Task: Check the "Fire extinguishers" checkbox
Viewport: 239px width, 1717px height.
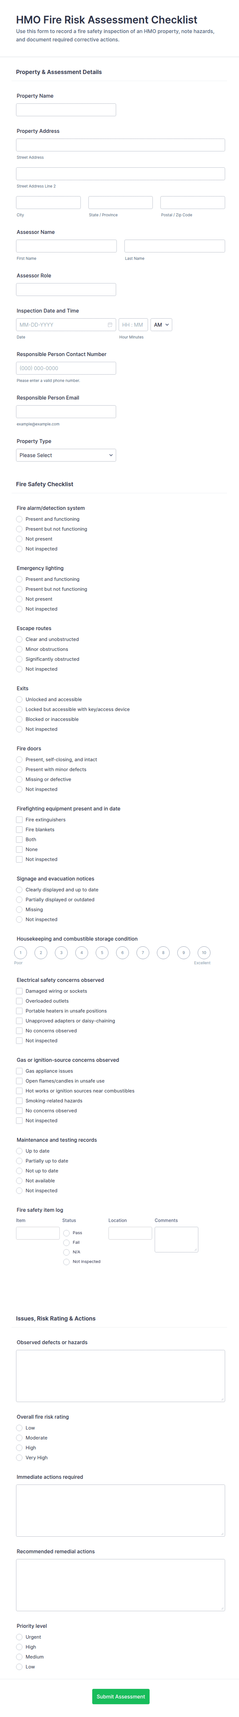Action: (x=19, y=819)
